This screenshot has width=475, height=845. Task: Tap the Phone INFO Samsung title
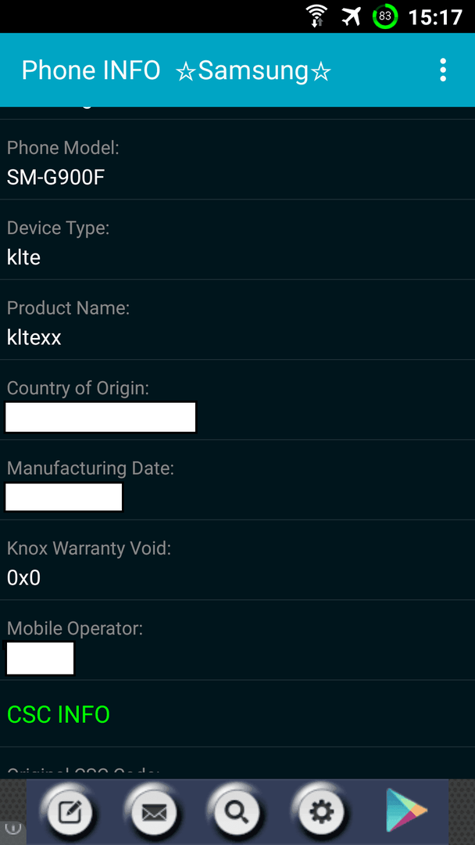pos(176,70)
